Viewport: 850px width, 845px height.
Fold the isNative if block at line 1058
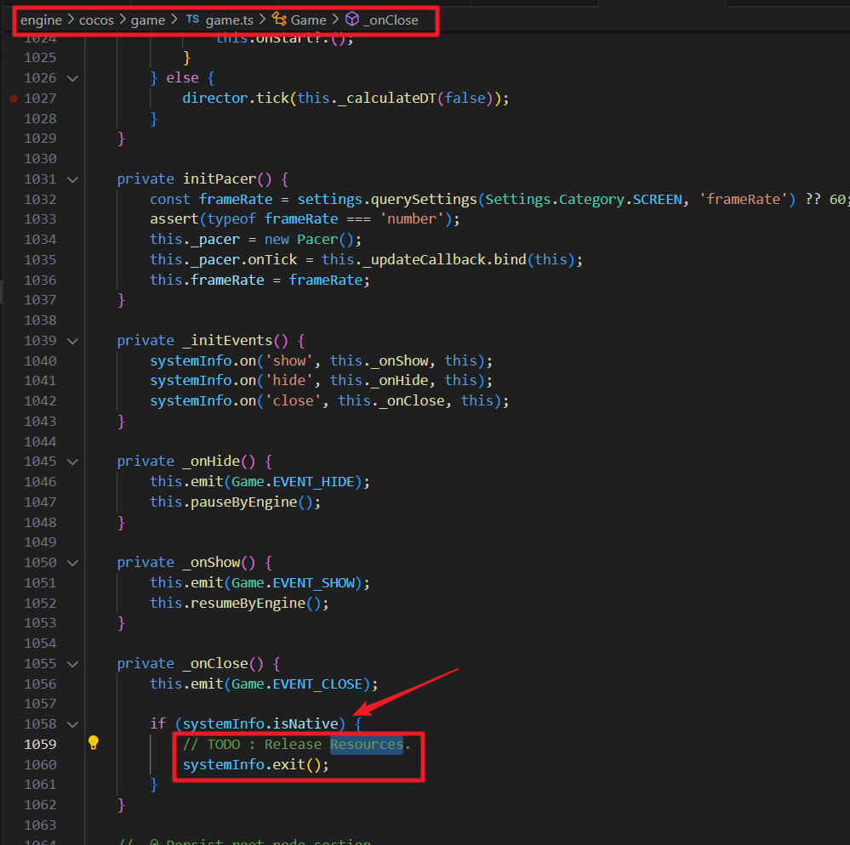[72, 724]
